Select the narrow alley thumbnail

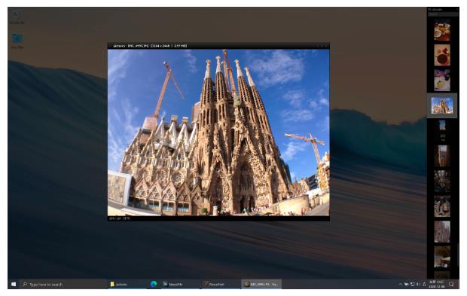442,156
